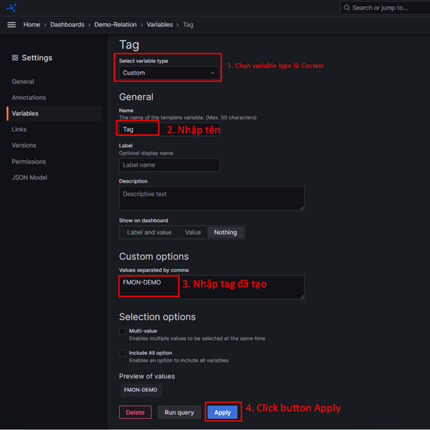The height and width of the screenshot is (430, 430).
Task: Click the Description text area
Action: 212,198
